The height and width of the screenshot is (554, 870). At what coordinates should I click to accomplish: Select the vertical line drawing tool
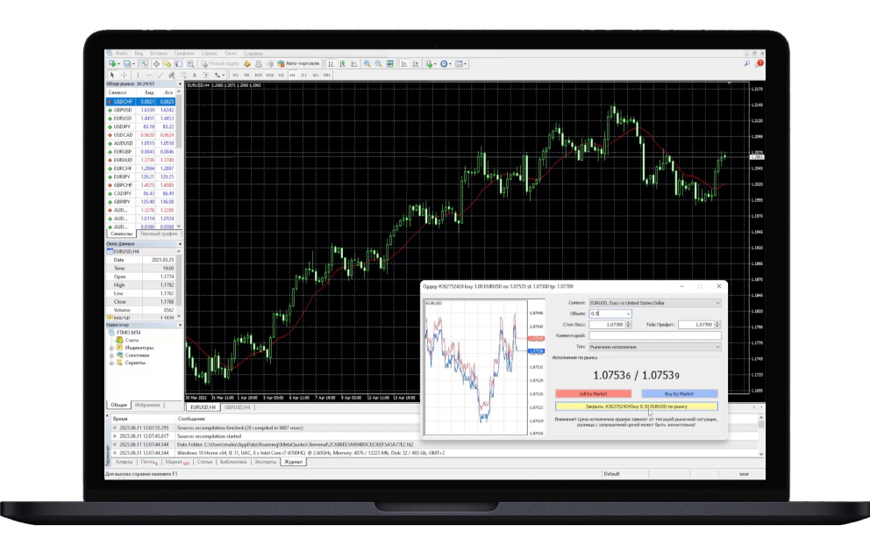coord(139,75)
